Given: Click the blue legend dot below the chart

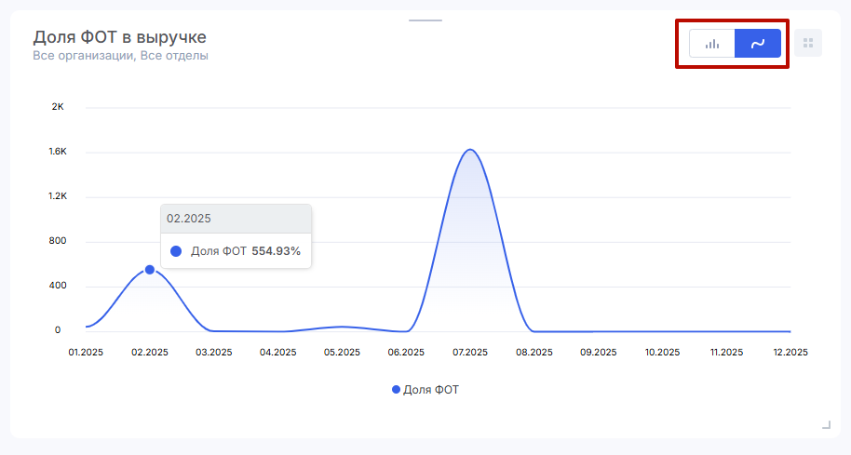Looking at the screenshot, I should pos(397,390).
